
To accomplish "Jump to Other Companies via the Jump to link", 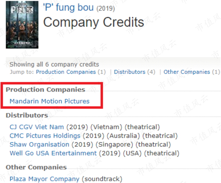I will click(x=187, y=72).
